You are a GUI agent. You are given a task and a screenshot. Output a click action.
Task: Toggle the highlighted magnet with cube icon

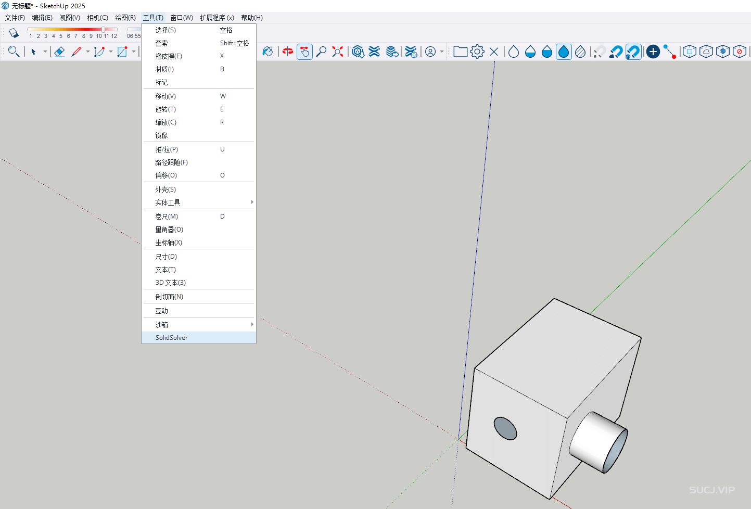[633, 52]
